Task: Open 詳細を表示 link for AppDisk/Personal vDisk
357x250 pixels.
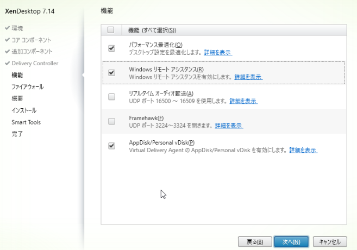Action: 303,151
